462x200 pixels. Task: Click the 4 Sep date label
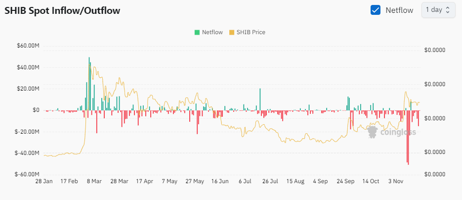coord(321,181)
